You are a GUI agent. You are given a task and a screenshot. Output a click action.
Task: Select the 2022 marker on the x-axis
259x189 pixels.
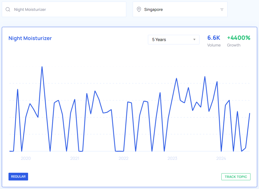click(x=123, y=158)
